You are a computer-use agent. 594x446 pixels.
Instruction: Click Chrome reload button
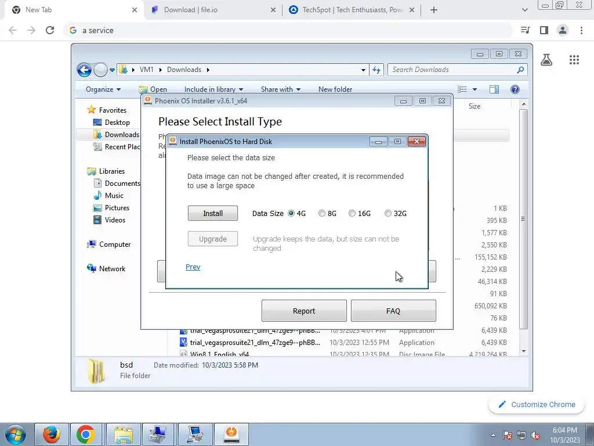click(50, 30)
